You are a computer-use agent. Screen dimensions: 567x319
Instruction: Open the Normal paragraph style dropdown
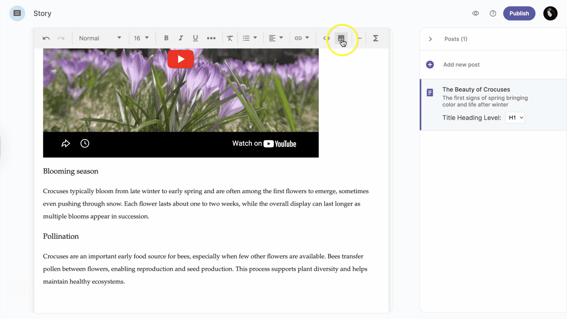point(100,38)
